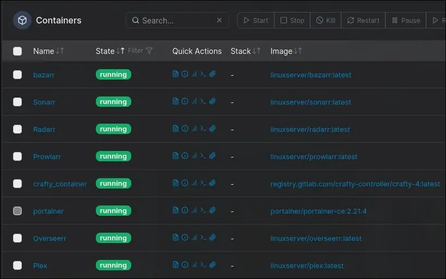Click the Kill button
The height and width of the screenshot is (279, 446).
326,20
